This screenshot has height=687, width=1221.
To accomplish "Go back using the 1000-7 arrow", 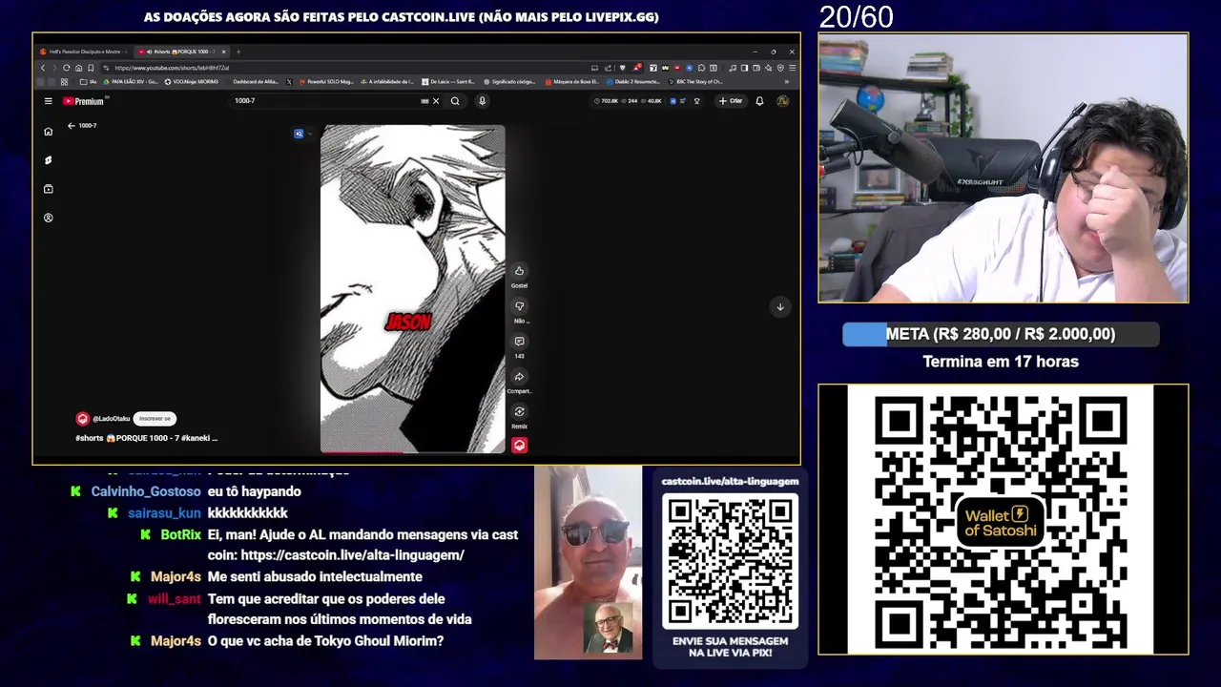I will [71, 126].
